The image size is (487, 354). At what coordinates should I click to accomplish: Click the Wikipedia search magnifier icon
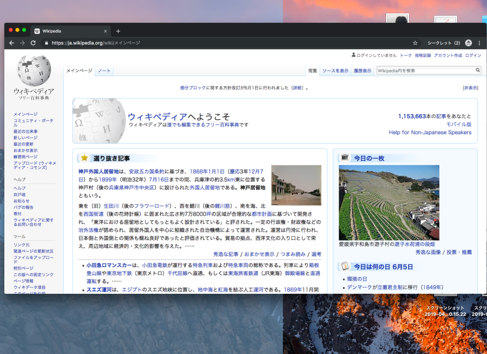[x=478, y=70]
